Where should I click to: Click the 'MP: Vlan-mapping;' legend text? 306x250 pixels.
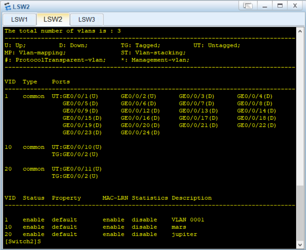35,53
